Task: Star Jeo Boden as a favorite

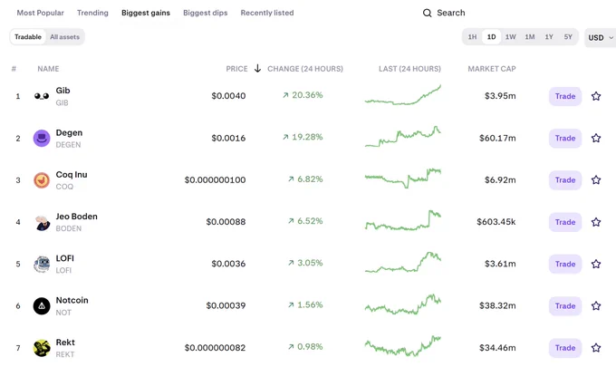Action: point(596,222)
